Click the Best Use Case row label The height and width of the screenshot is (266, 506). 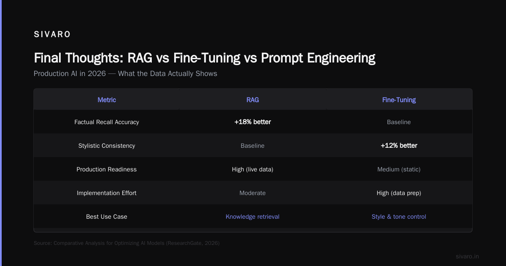[107, 217]
